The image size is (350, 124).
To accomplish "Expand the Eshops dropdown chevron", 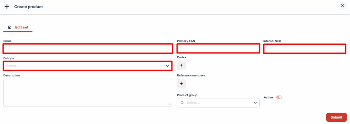I will pos(168,66).
